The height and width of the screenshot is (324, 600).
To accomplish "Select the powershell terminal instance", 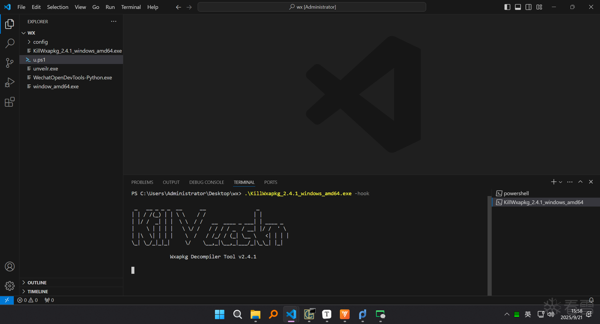I will [x=516, y=193].
